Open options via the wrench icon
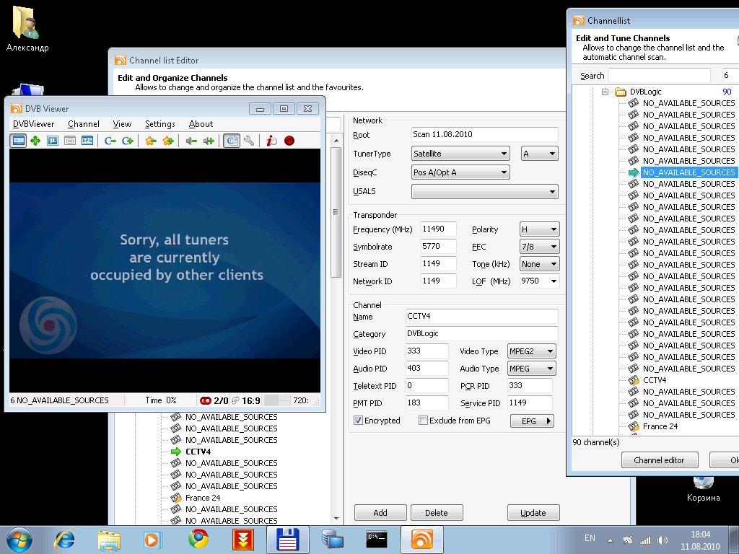The image size is (739, 554). 249,141
